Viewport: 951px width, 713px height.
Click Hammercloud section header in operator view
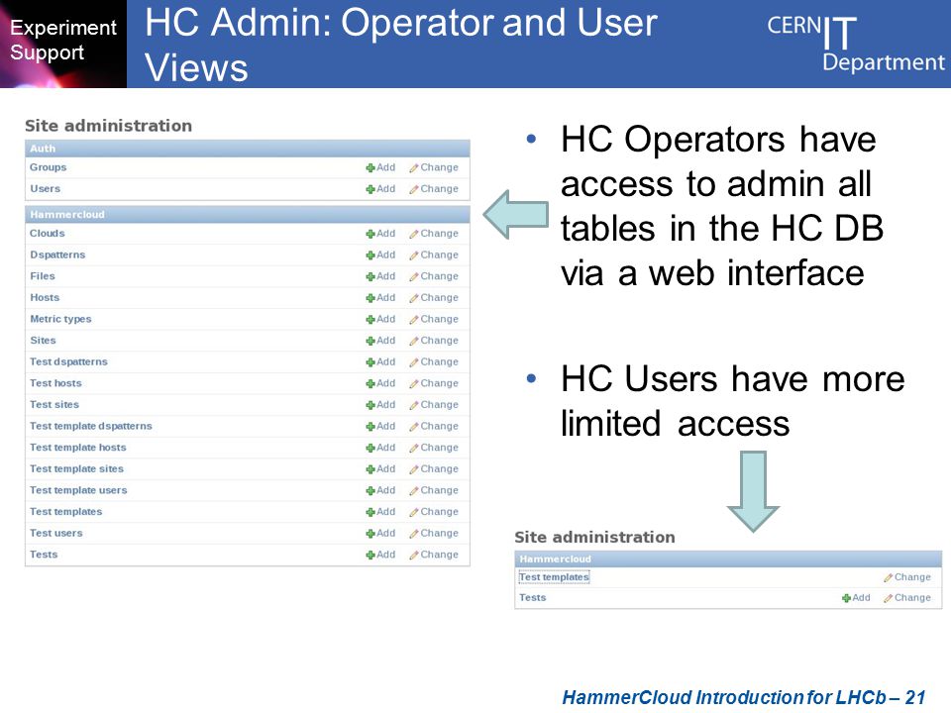248,215
